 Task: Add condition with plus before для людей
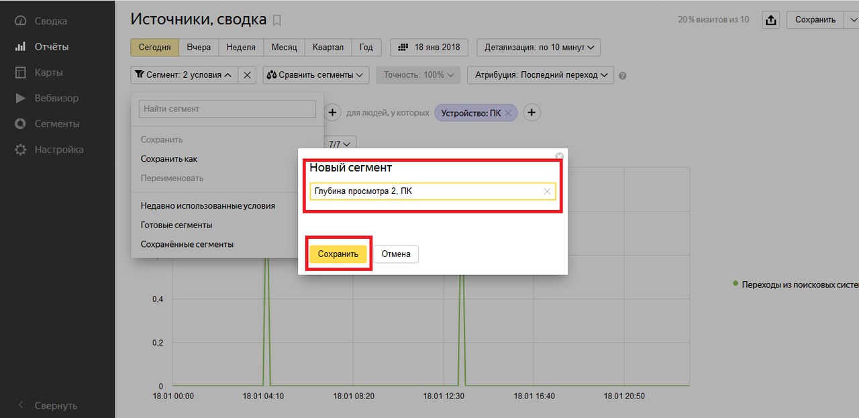pos(332,113)
